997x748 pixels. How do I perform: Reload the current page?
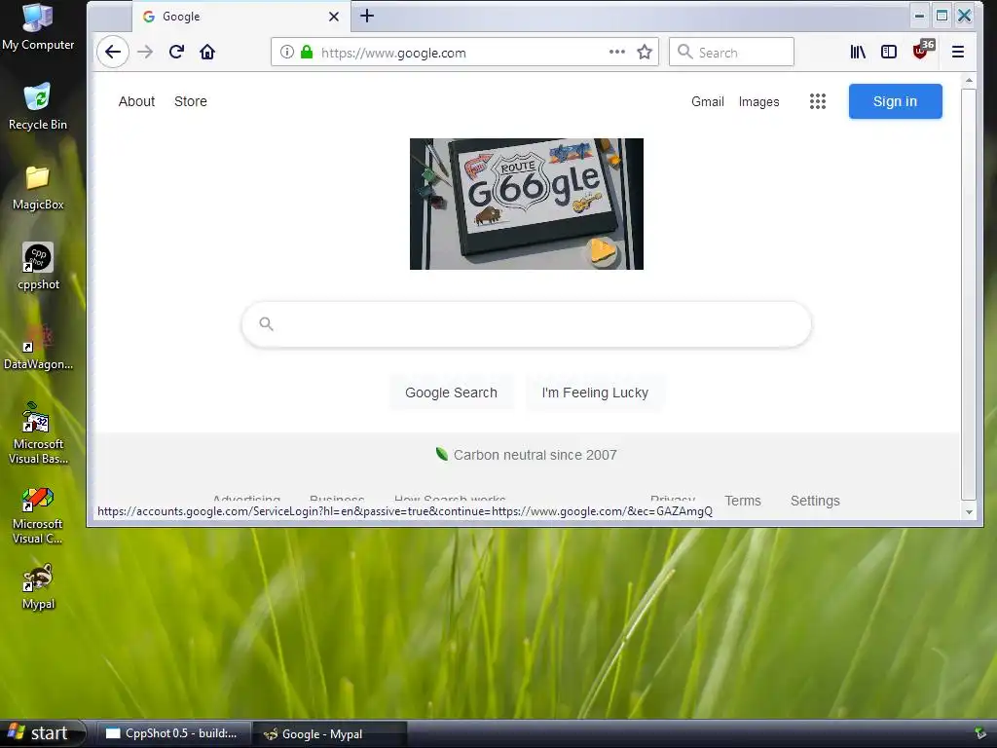177,53
